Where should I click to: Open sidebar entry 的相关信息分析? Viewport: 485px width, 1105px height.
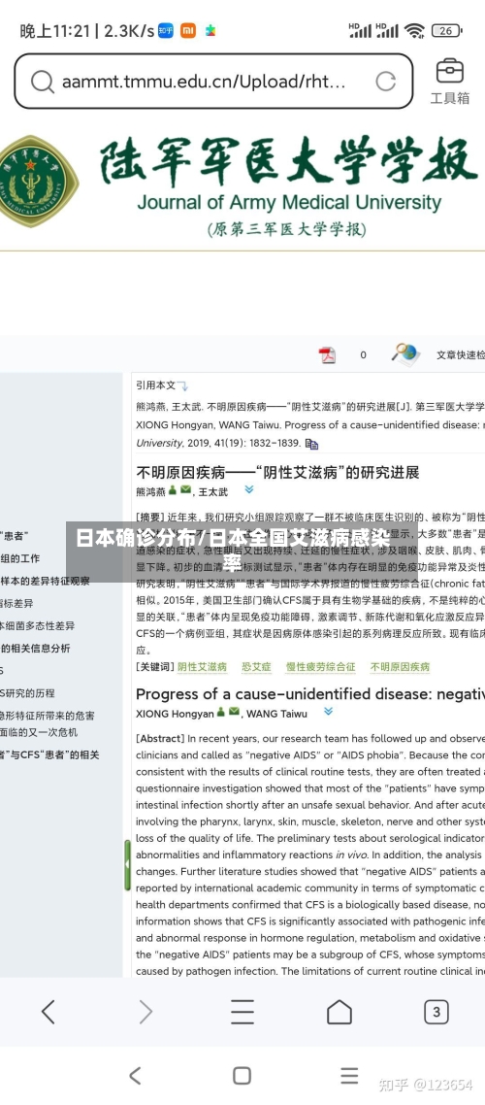point(35,649)
